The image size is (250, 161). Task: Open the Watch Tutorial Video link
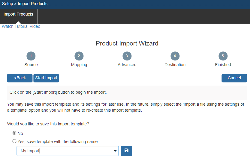(21, 26)
